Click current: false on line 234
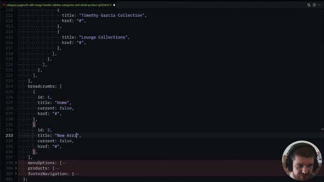The height and width of the screenshot is (182, 324). point(56,141)
